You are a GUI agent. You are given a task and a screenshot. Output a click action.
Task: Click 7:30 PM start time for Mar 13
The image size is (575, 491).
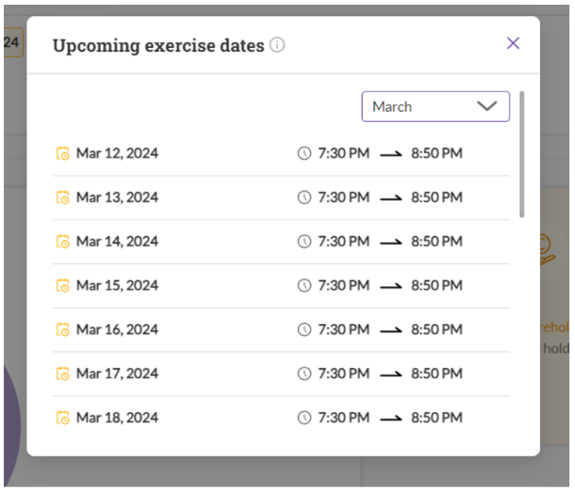(344, 197)
